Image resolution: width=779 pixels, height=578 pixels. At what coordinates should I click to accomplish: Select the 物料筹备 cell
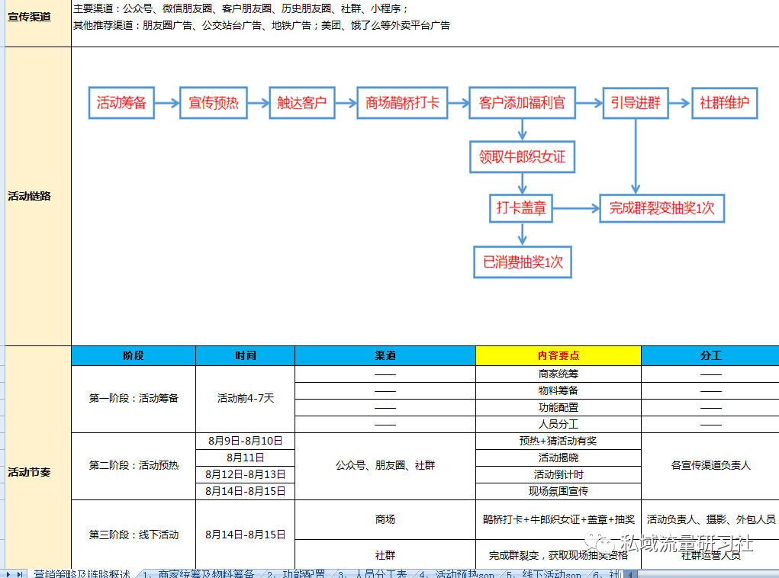(x=558, y=390)
